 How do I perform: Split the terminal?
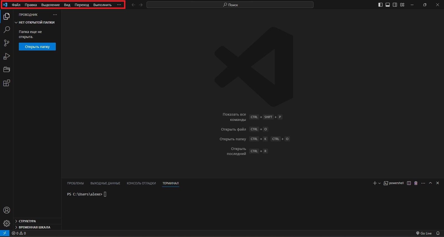pos(409,183)
